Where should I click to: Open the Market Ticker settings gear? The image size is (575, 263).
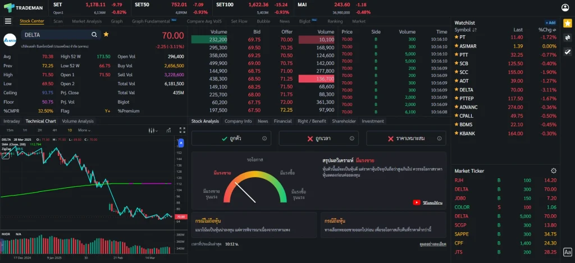point(554,170)
